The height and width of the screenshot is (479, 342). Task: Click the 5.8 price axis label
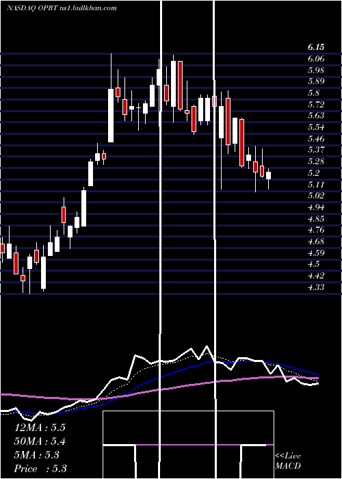[314, 93]
